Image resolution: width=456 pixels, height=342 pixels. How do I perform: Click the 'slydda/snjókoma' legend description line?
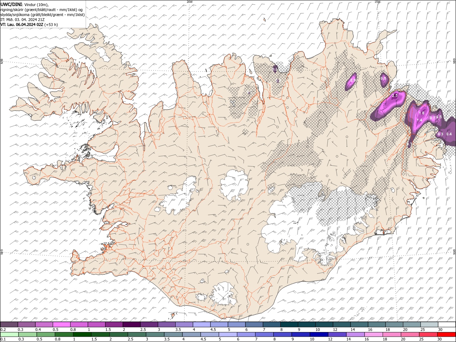pyautogui.click(x=42, y=15)
